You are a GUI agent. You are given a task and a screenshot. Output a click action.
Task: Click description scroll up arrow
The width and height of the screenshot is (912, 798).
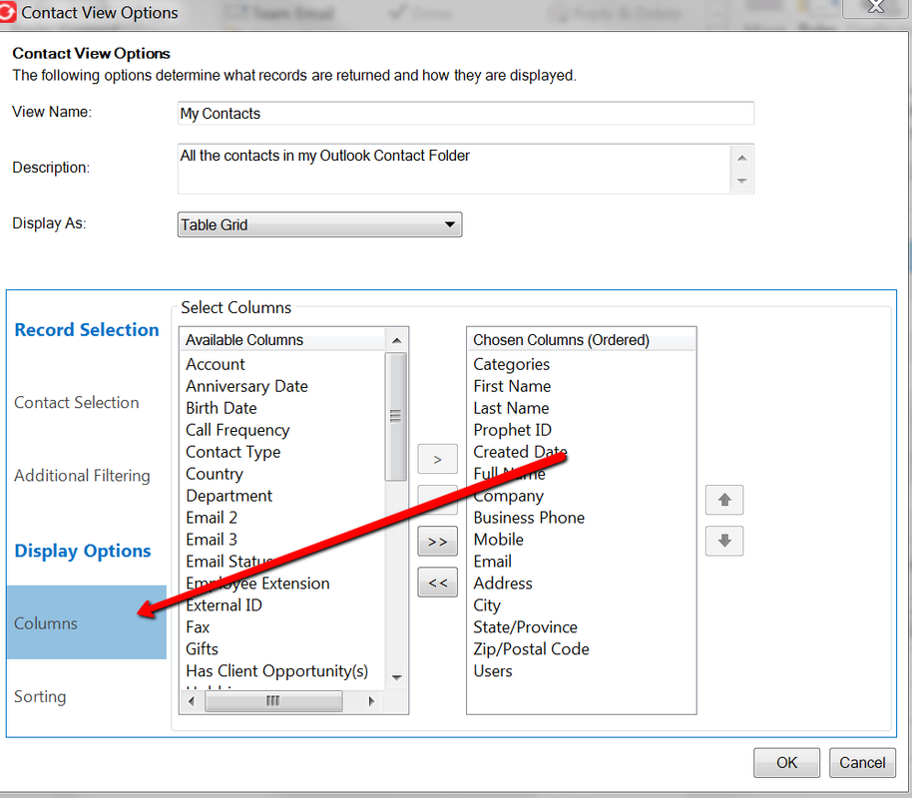click(x=741, y=158)
